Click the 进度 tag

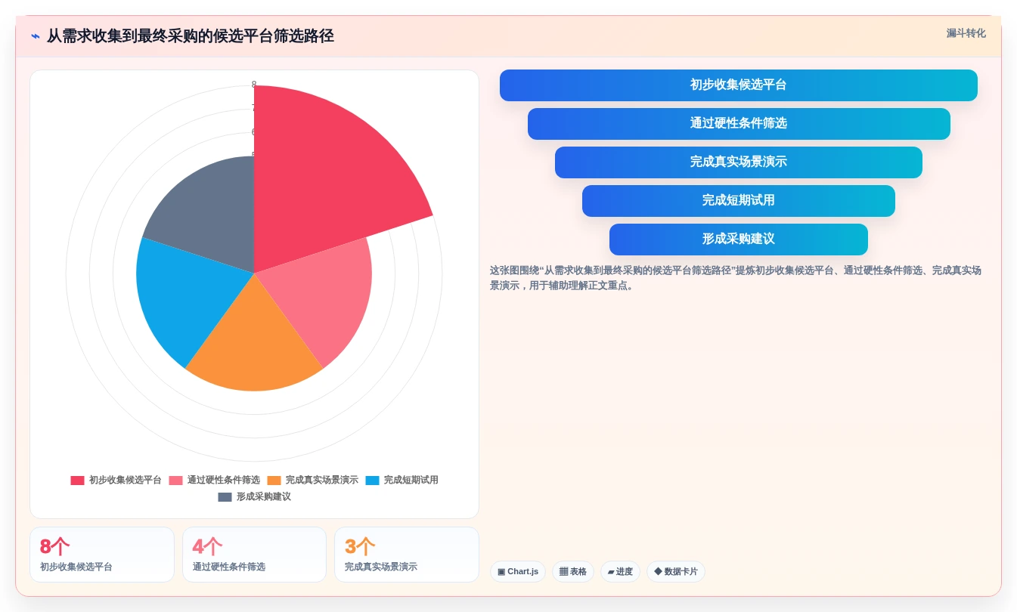pos(620,572)
